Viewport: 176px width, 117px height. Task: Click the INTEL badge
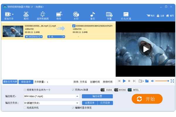pyautogui.click(x=134, y=90)
